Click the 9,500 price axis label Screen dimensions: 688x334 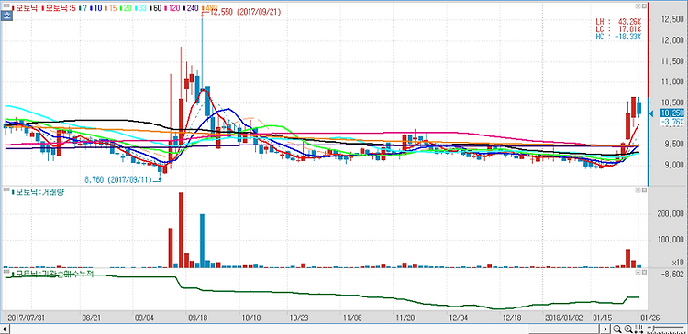674,144
